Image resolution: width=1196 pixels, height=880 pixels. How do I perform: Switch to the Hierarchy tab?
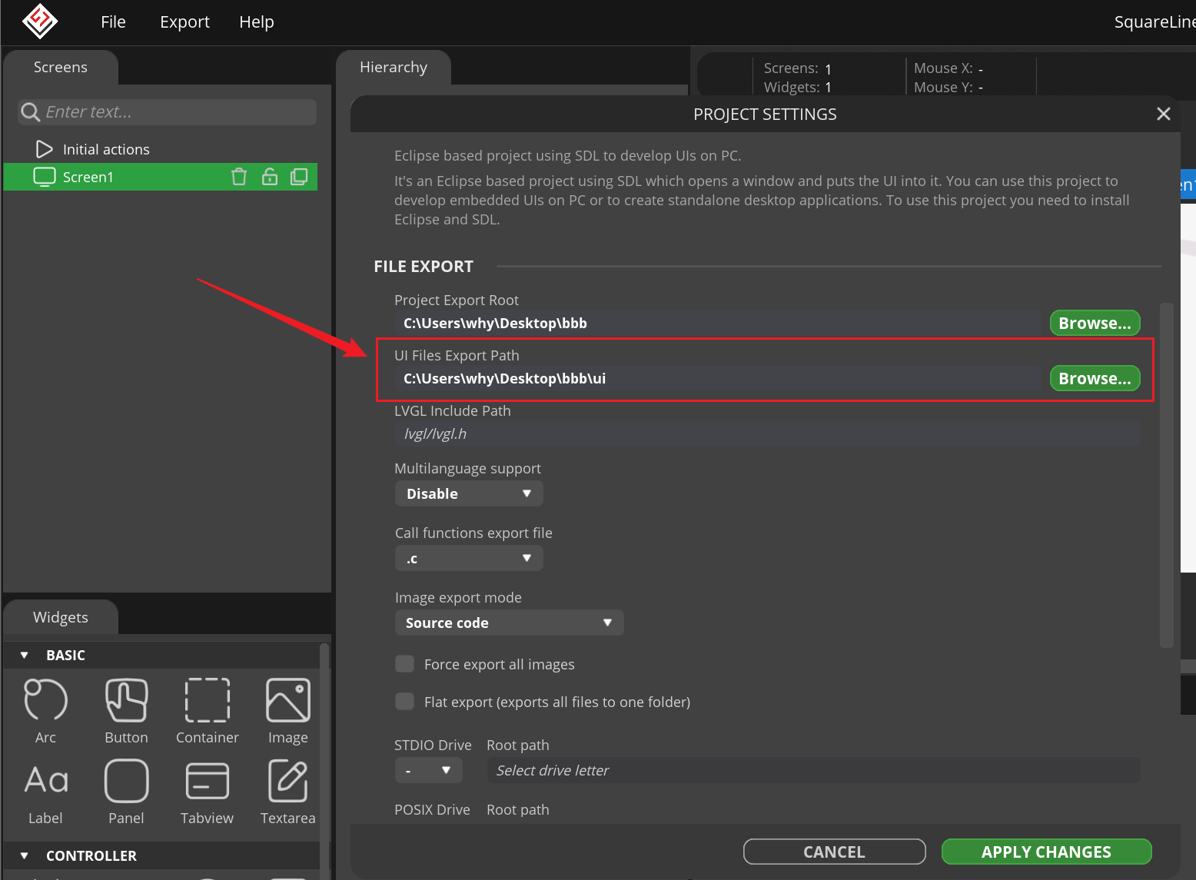(394, 68)
